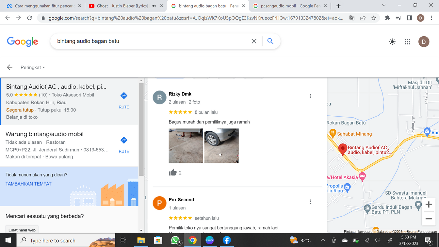Screen dimensions: 439x247
Task: Toggle Chrome side panel icon
Action: [409, 18]
